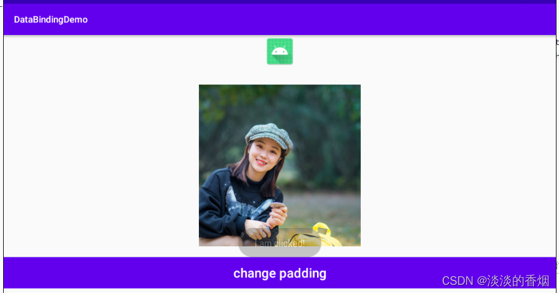Click the photo of the smiling woman
The height and width of the screenshot is (293, 559).
[280, 165]
